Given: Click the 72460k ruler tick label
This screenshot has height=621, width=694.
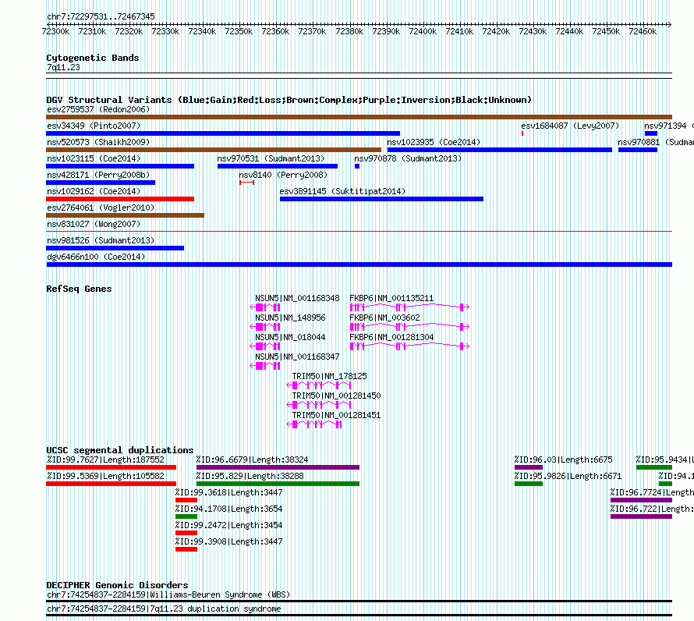Looking at the screenshot, I should point(643,31).
